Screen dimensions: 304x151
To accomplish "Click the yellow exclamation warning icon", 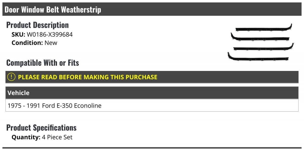I will tap(11, 77).
